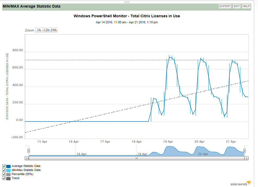
Task: Click the widget drag grip dots
Action: (127, 2)
